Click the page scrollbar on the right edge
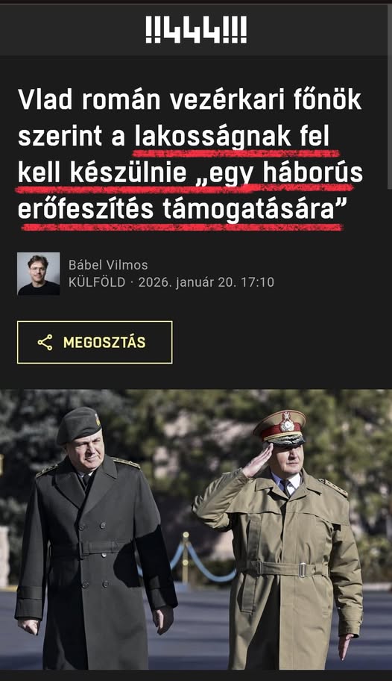This screenshot has width=392, height=681. (390, 96)
